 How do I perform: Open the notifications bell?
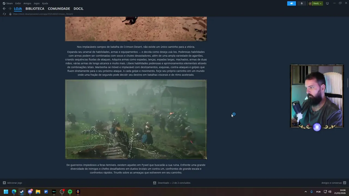pyautogui.click(x=302, y=3)
